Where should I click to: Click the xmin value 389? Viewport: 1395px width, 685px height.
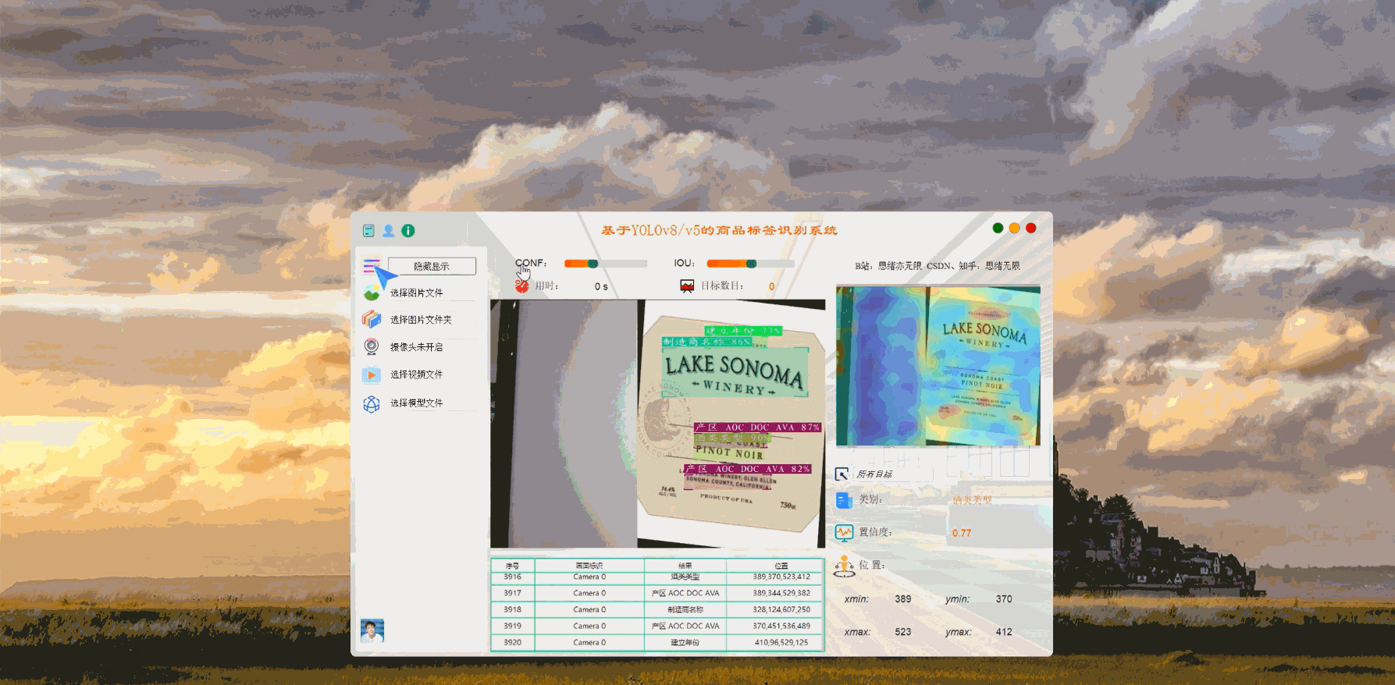(903, 599)
